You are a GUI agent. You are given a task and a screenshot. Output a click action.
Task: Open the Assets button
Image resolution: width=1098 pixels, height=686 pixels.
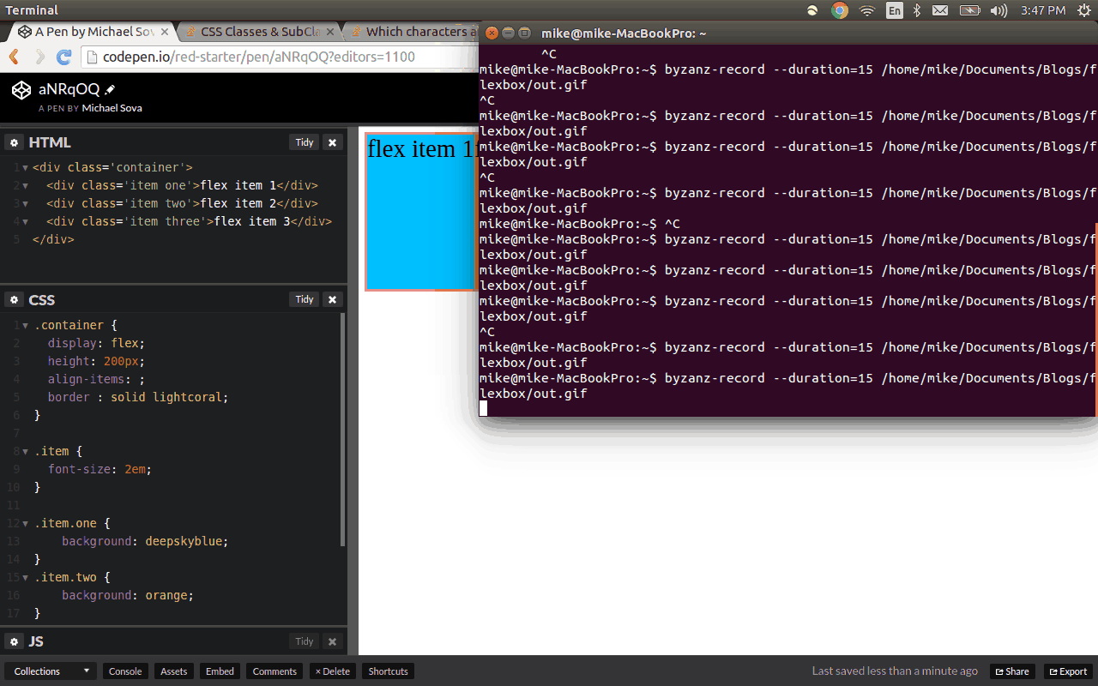(x=173, y=671)
